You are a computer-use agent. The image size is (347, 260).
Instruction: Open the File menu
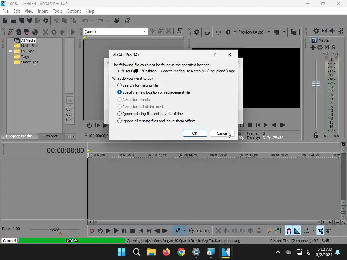click(5, 11)
